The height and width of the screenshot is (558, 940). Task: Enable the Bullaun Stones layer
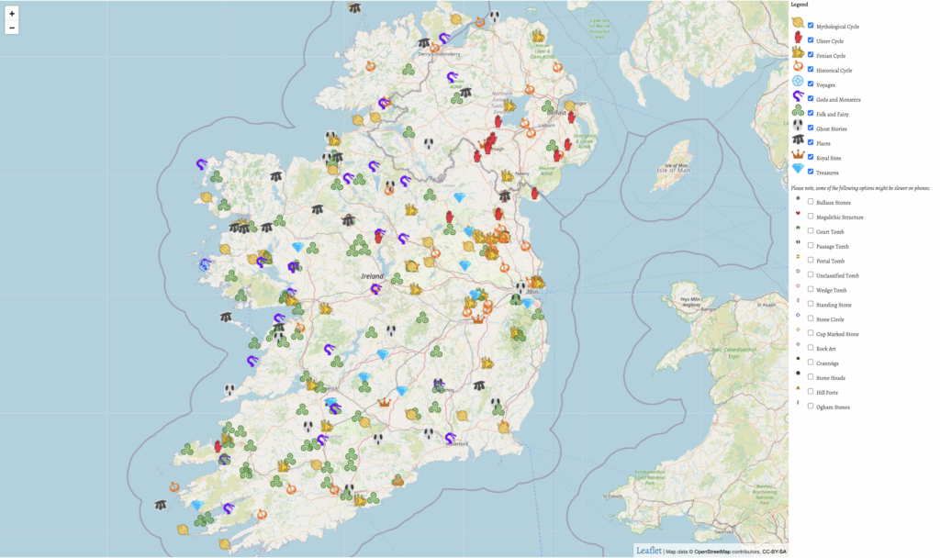[x=811, y=201]
